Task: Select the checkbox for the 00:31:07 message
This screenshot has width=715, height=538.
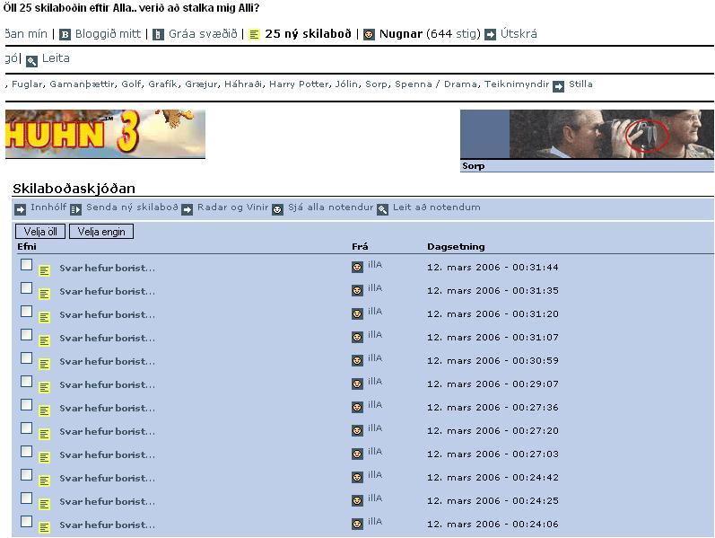Action: pyautogui.click(x=26, y=335)
